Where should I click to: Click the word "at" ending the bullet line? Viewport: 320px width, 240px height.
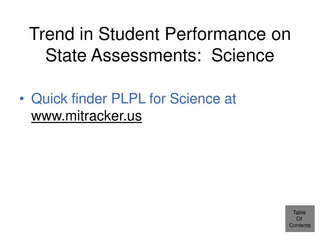(x=230, y=99)
